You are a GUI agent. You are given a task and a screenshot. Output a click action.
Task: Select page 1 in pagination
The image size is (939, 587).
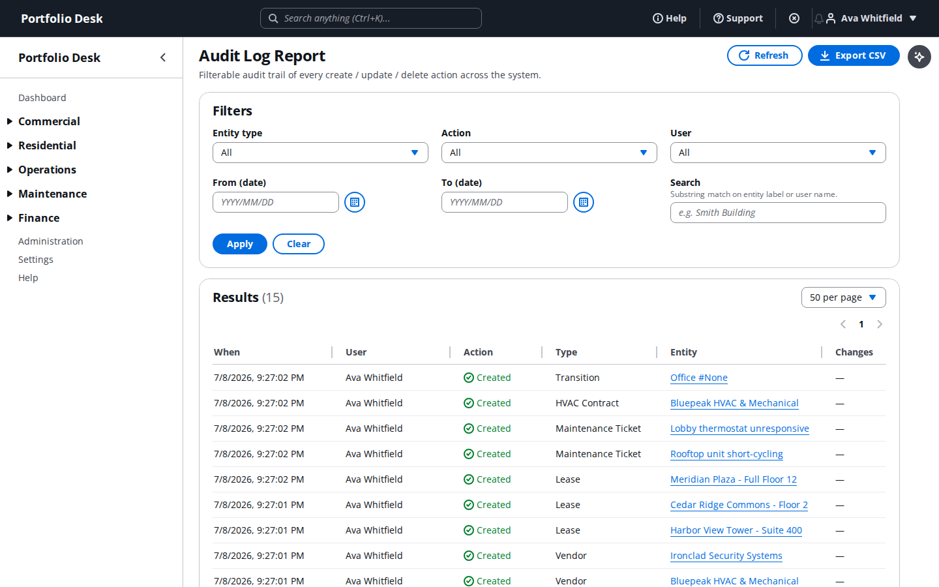point(861,324)
